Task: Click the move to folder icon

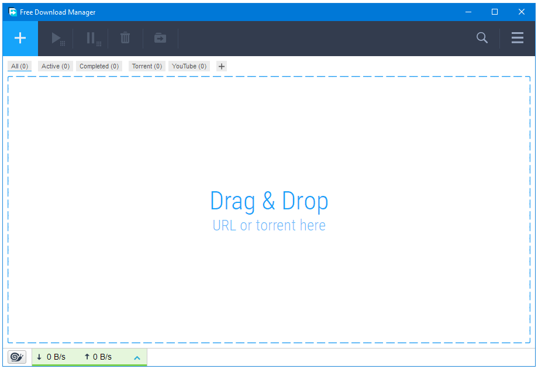Action: 160,38
